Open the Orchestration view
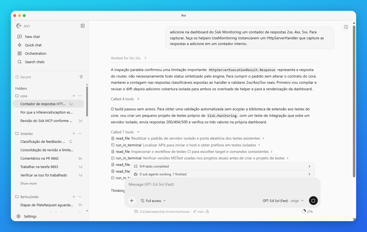The image size is (367, 232). click(x=36, y=53)
